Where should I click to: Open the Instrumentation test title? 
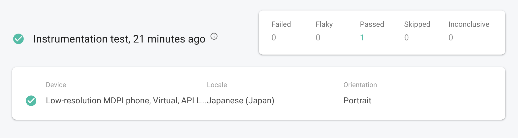119,39
